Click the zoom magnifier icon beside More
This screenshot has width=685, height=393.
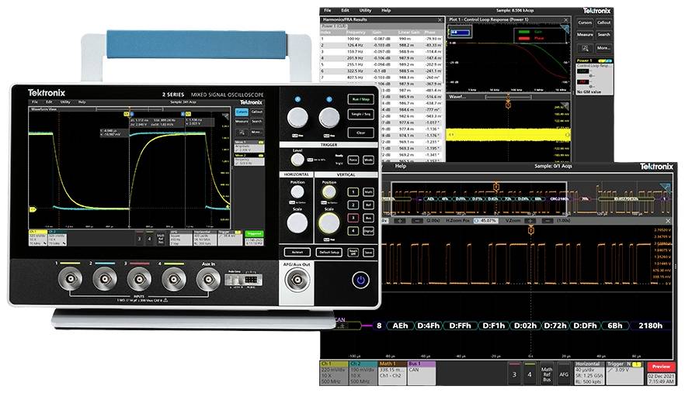584,48
